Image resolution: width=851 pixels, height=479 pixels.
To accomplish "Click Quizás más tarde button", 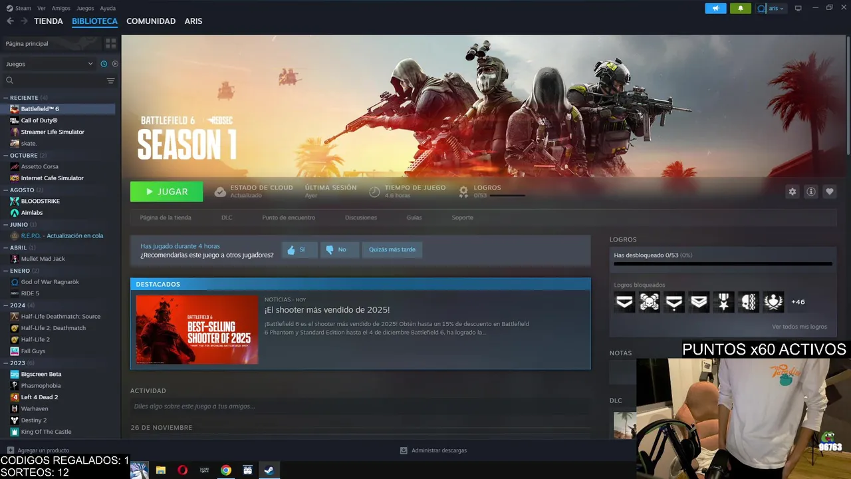I will [392, 249].
